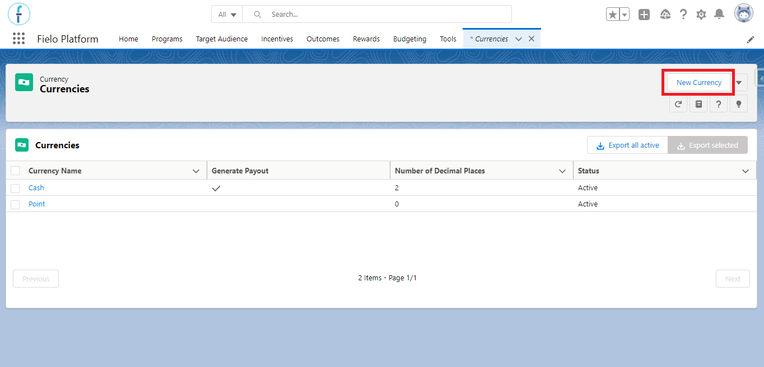Open the Setup gear icon
This screenshot has width=764, height=367.
[x=701, y=15]
